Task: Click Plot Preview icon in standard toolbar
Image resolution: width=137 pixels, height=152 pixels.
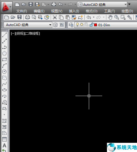Action: click(34, 17)
